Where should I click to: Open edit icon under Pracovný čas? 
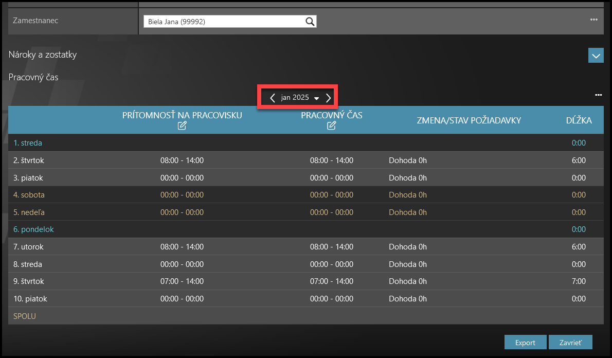(332, 126)
